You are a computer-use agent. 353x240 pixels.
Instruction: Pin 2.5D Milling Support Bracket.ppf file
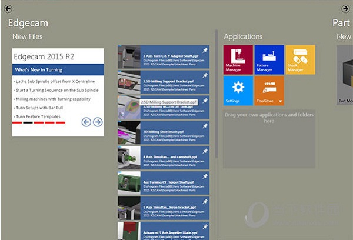click(x=205, y=75)
